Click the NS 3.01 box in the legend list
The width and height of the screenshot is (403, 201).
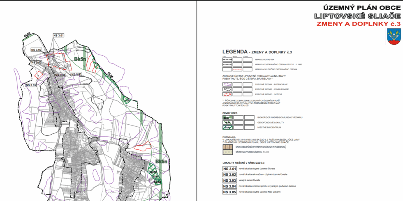[229, 169]
